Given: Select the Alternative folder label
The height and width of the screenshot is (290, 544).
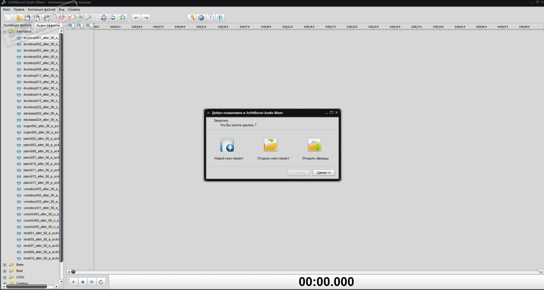Looking at the screenshot, I should [24, 32].
